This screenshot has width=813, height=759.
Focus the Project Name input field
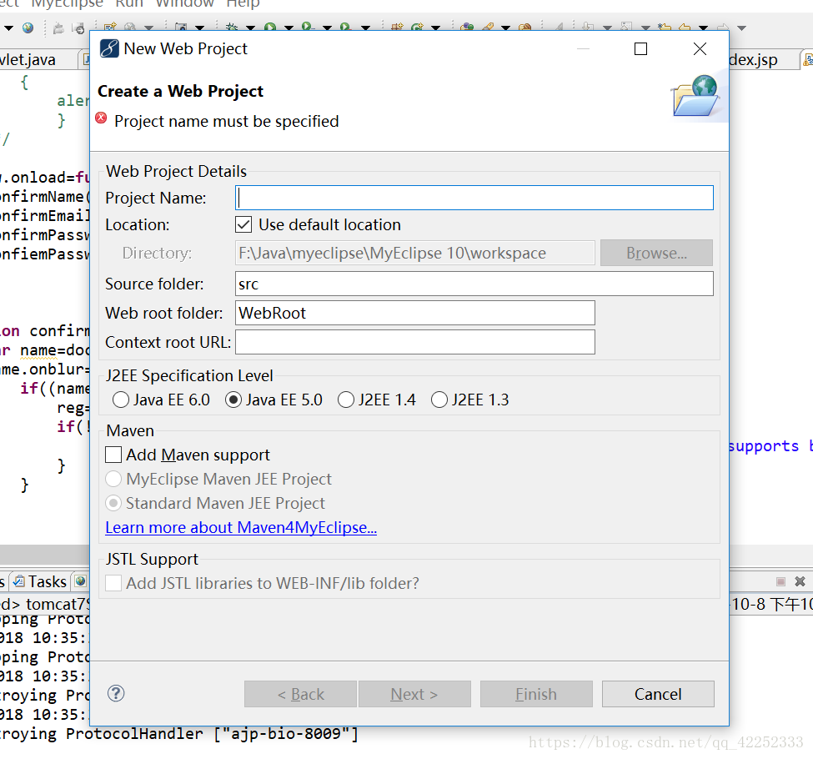coord(474,198)
